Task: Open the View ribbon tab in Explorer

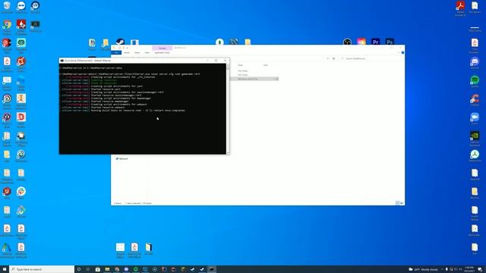Action: pos(147,52)
